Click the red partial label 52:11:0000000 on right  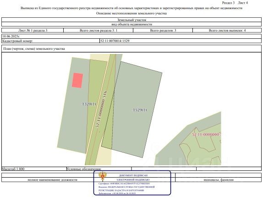tap(207, 135)
